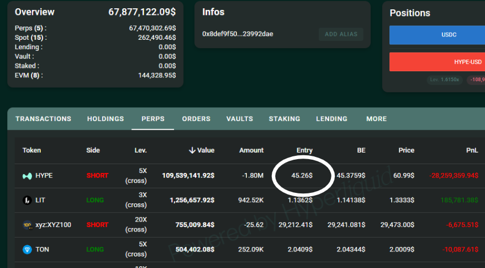Sort table by Price column header
This screenshot has height=268, width=485.
(x=406, y=150)
